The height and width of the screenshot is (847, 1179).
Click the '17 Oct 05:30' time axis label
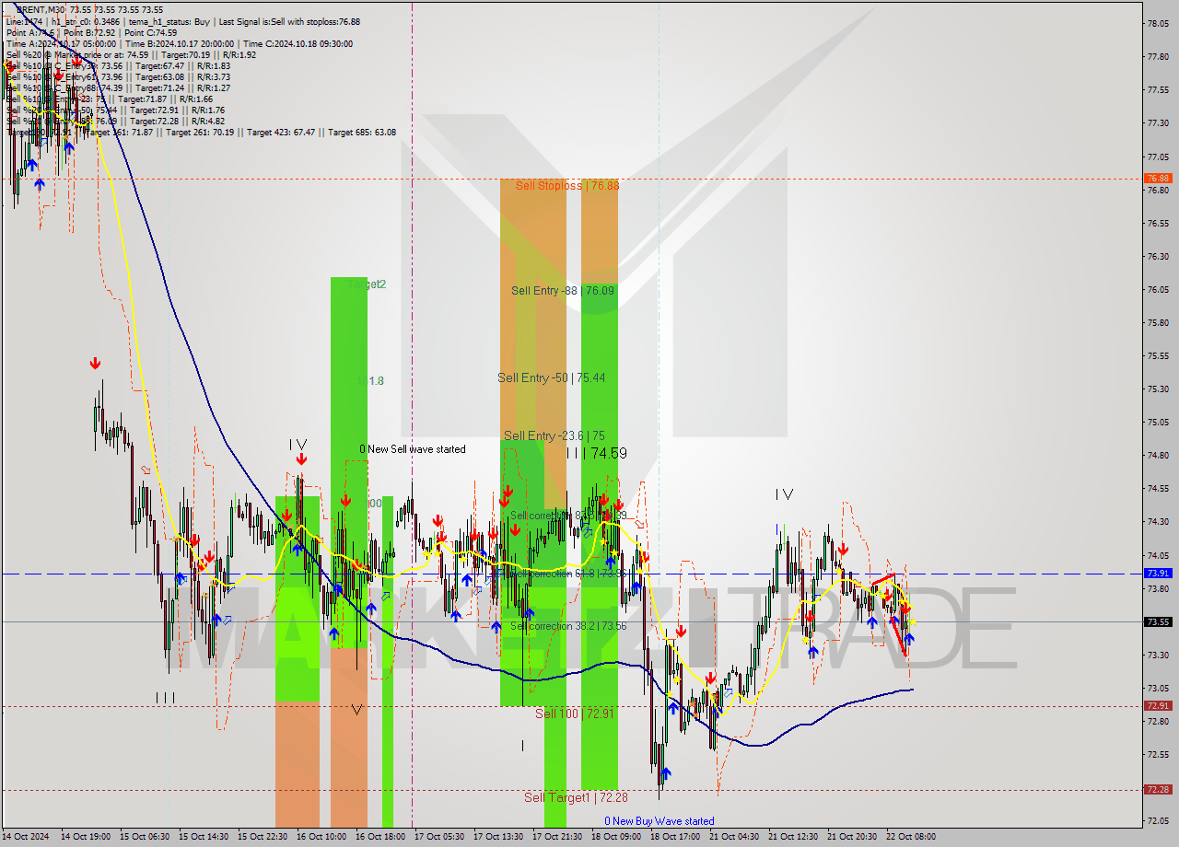(440, 837)
